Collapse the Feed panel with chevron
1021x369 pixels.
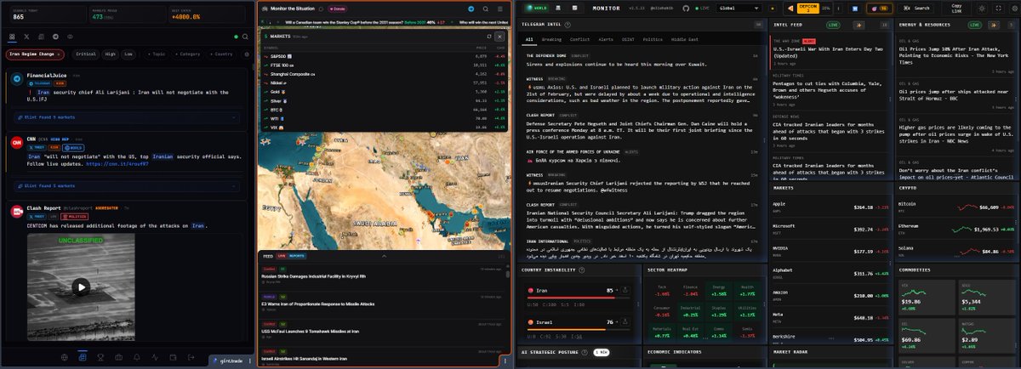383,255
